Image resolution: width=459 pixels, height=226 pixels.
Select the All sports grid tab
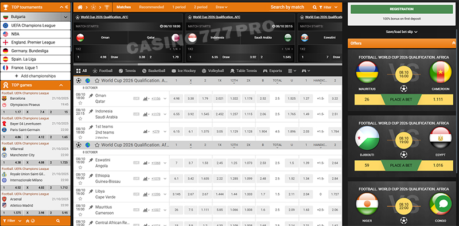[x=81, y=71]
